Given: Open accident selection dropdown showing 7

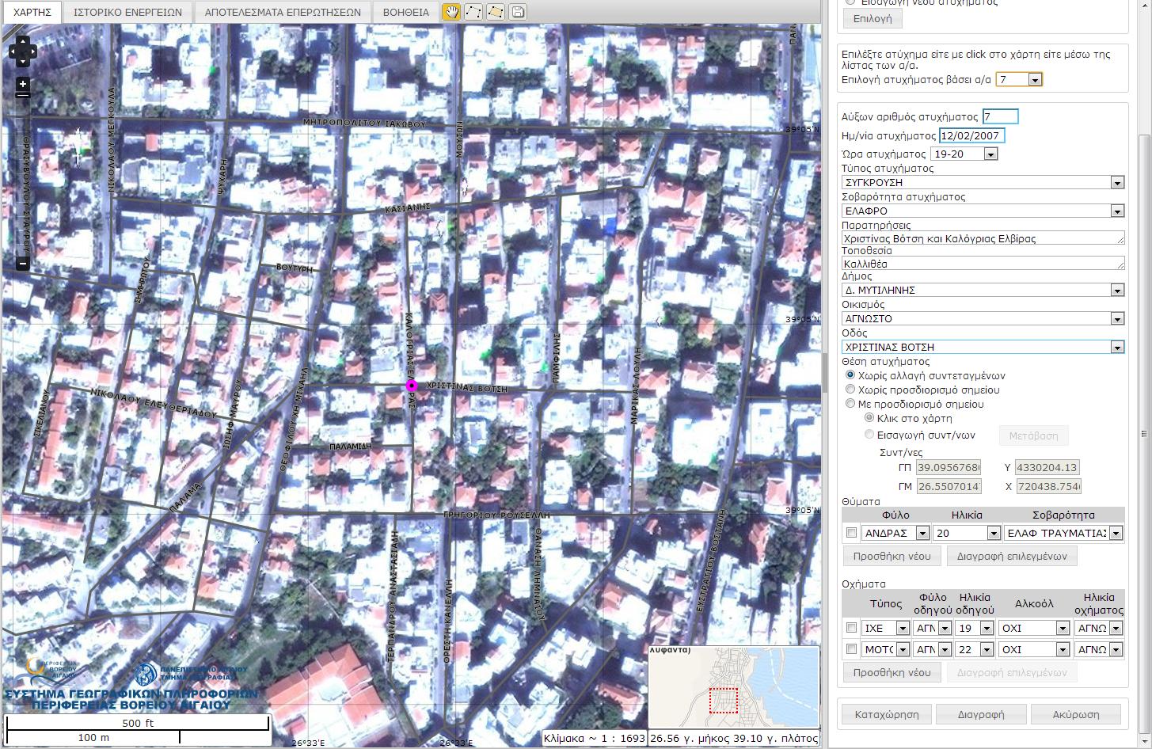Looking at the screenshot, I should [1019, 79].
